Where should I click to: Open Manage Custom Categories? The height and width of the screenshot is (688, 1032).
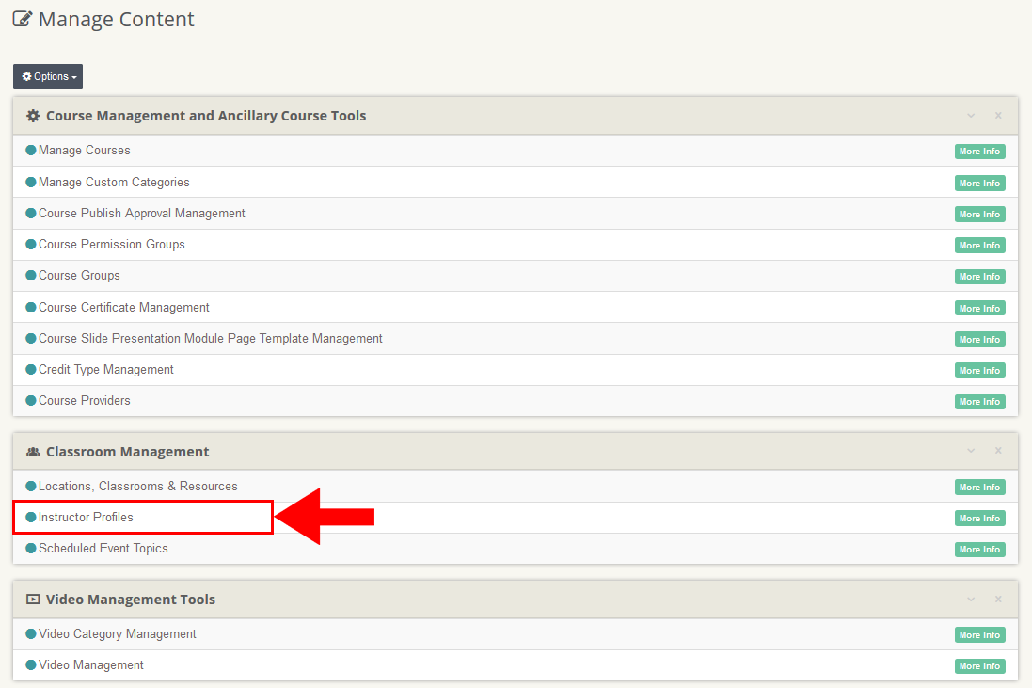[x=114, y=183]
